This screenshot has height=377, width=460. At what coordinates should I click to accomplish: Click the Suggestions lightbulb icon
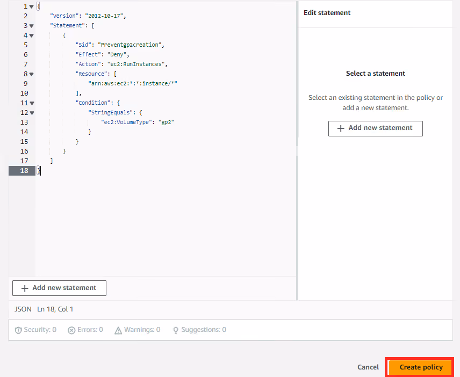pyautogui.click(x=175, y=330)
